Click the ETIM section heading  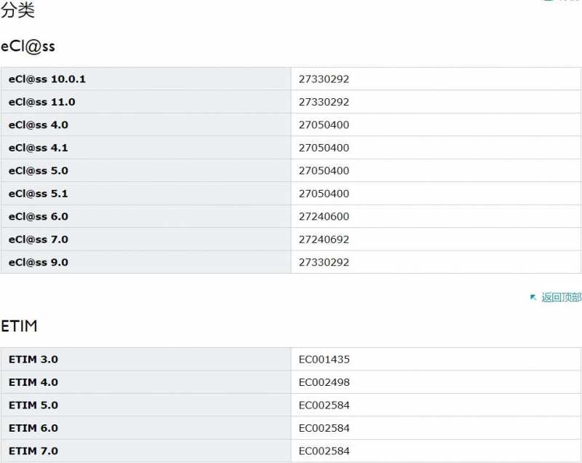click(x=19, y=326)
